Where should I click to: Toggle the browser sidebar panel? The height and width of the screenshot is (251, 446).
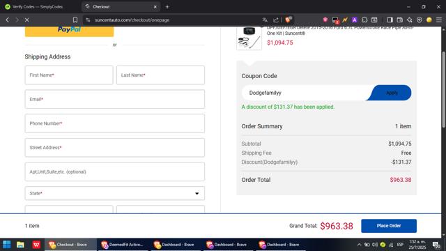[390, 20]
